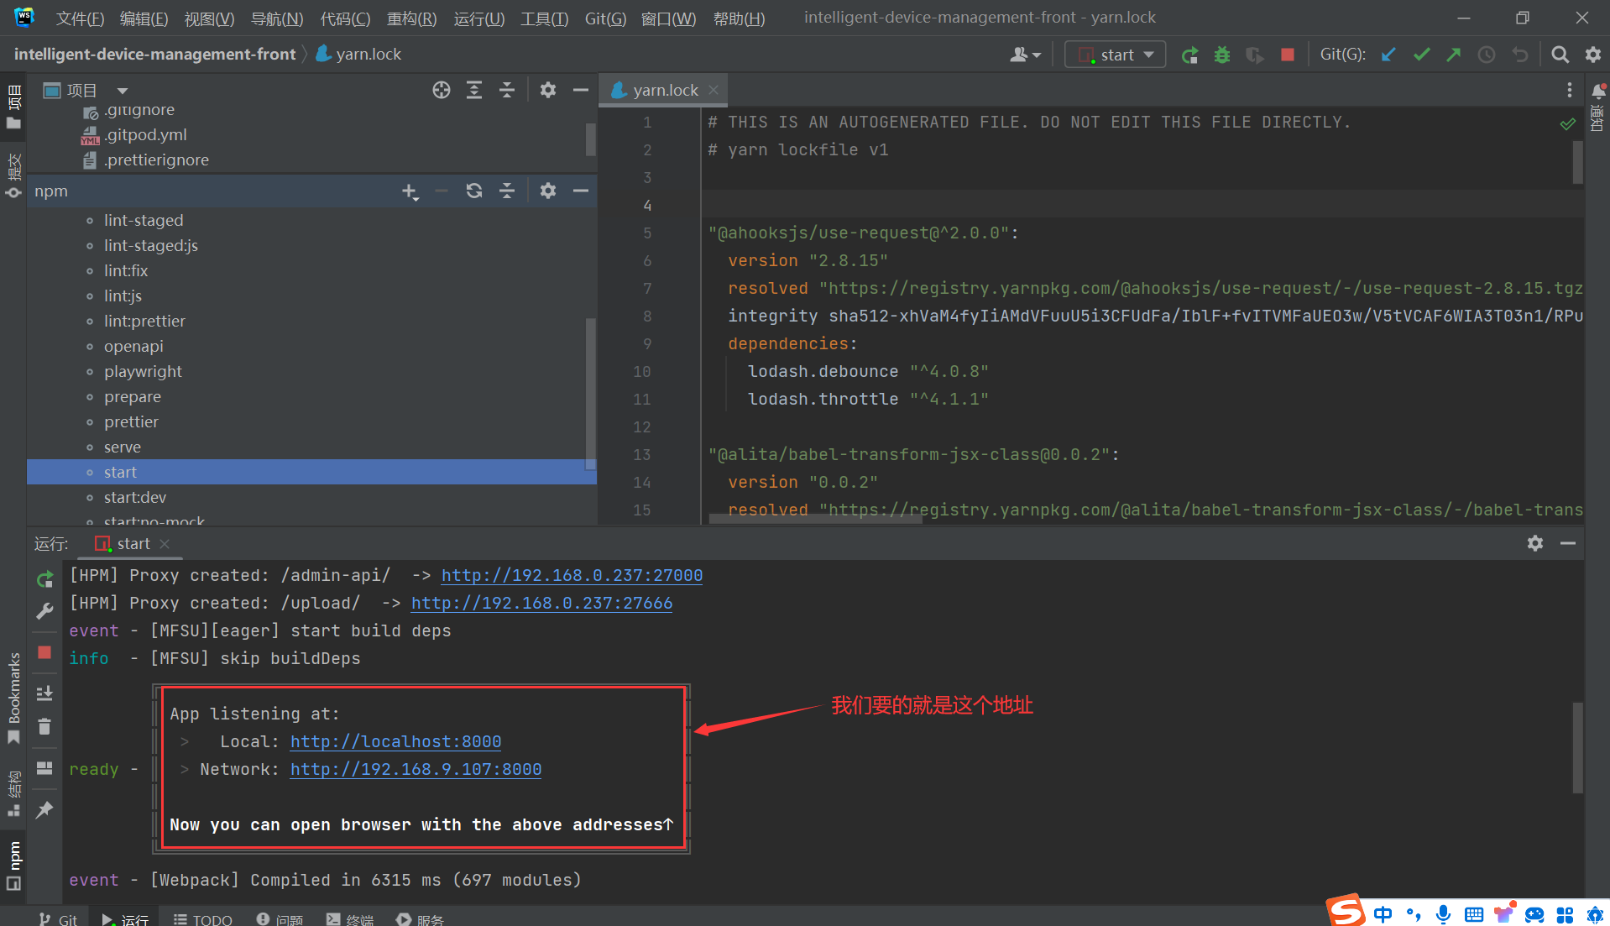Click the rerun green arrow in toolbar
Screen dimensions: 1610x926
click(x=1189, y=55)
